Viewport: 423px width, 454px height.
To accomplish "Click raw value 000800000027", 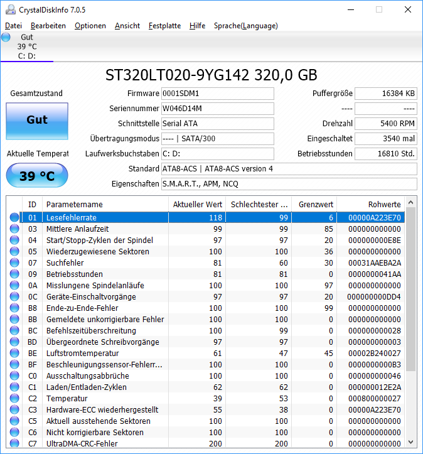I will point(375,398).
